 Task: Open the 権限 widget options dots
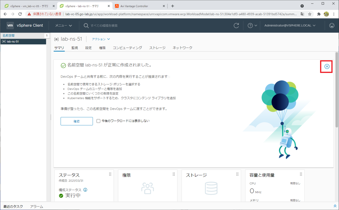click(173, 174)
